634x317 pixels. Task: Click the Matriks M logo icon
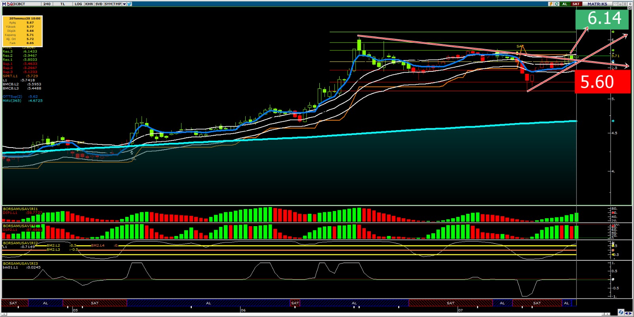point(4,4)
